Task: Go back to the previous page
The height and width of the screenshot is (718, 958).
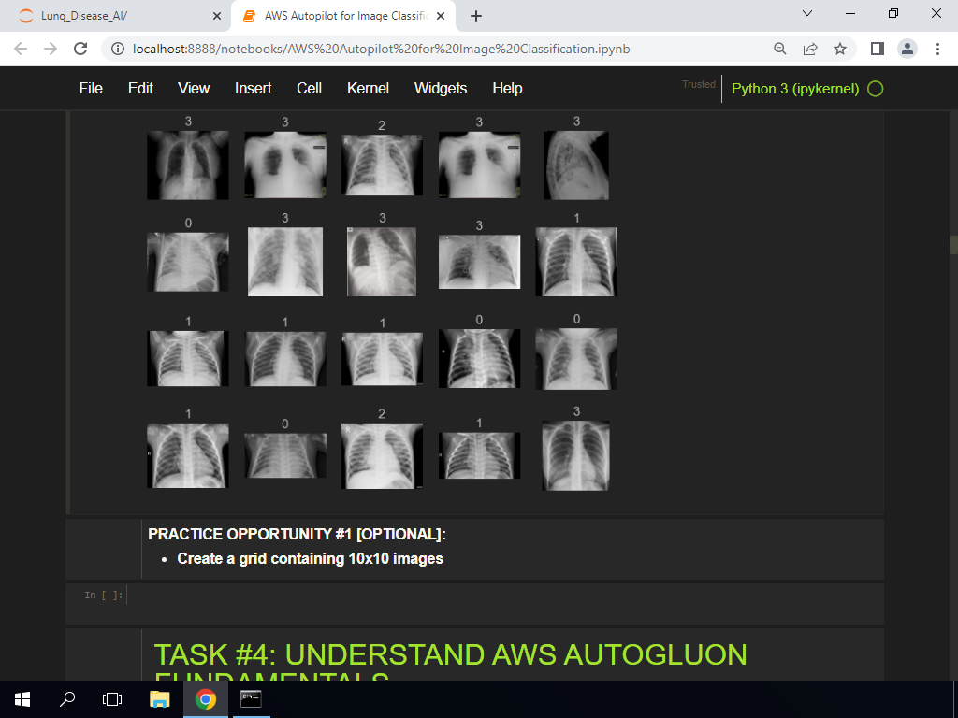Action: click(x=21, y=49)
